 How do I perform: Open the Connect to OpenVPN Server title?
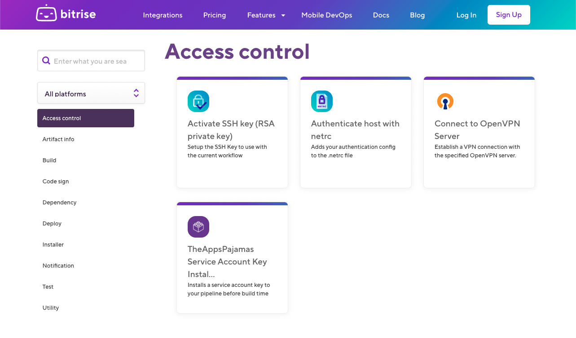click(x=477, y=130)
